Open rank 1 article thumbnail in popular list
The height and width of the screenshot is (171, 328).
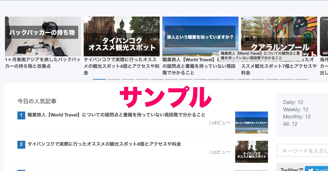[x=251, y=123]
